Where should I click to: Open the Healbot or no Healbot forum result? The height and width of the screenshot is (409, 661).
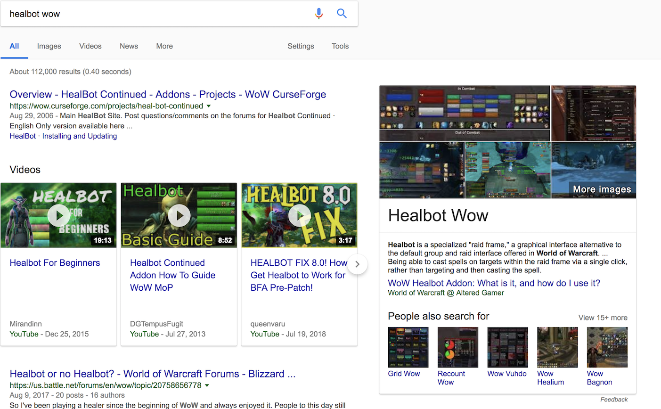click(153, 374)
